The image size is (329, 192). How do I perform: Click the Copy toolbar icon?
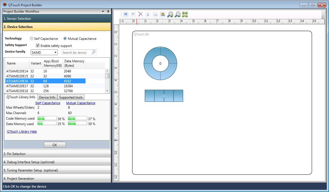click(x=155, y=14)
